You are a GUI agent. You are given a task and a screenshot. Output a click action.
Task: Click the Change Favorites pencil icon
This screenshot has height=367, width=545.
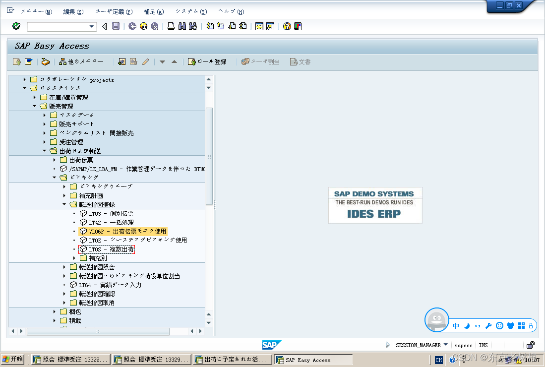[x=145, y=62]
